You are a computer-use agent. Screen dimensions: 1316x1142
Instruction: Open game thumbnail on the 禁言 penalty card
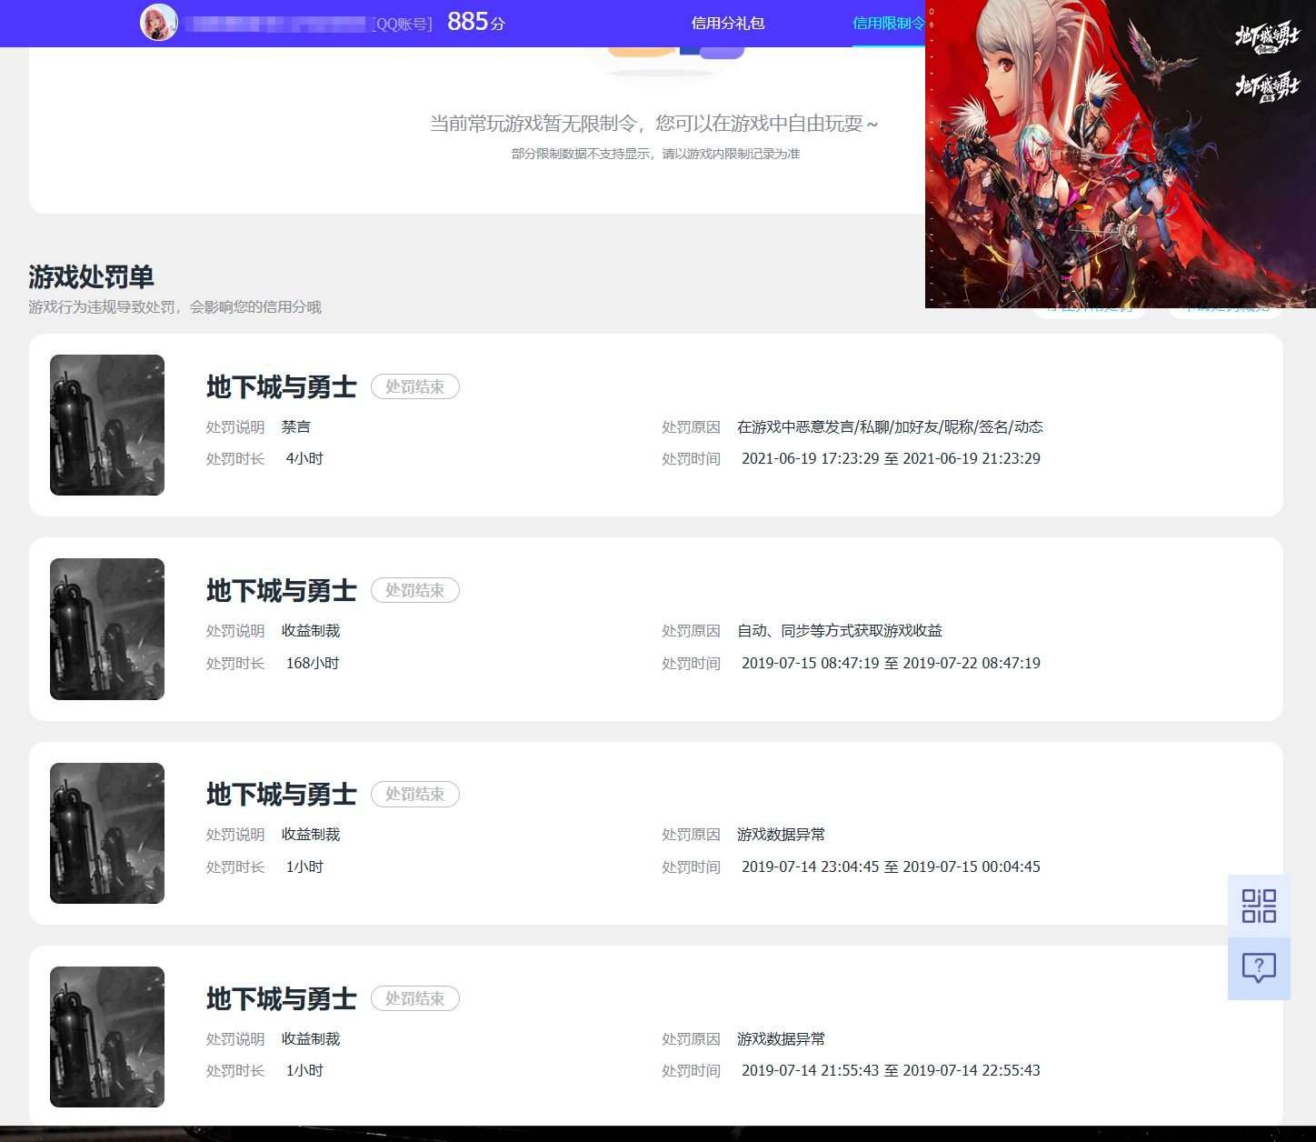point(107,425)
